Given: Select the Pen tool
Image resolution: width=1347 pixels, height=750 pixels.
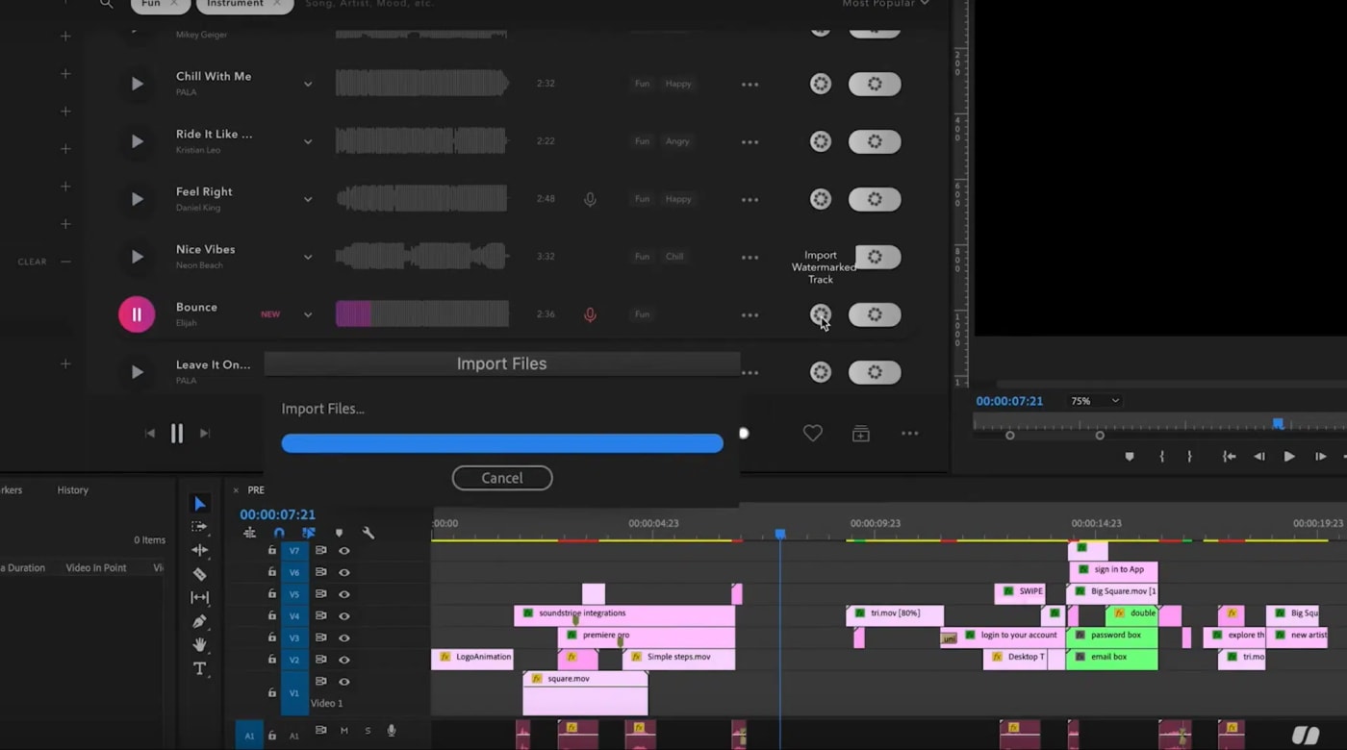Looking at the screenshot, I should (199, 620).
